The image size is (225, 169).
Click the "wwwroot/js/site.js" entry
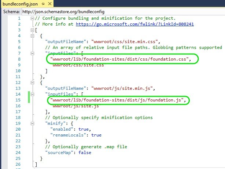[x=76, y=106]
